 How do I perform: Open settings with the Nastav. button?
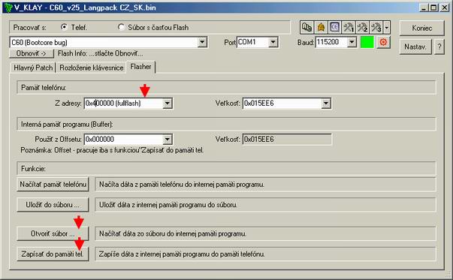coord(415,47)
